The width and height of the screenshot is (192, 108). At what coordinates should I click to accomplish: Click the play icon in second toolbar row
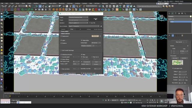click(x=36, y=9)
